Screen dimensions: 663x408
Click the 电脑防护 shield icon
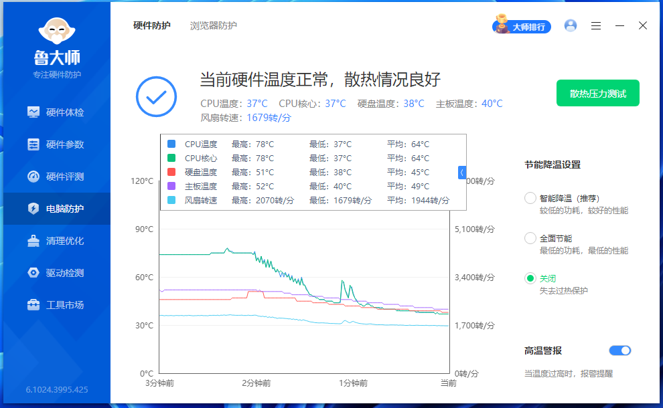(x=33, y=209)
